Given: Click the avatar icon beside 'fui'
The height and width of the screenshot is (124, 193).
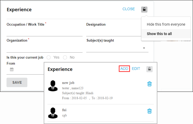Looking at the screenshot, I should 53,113.
